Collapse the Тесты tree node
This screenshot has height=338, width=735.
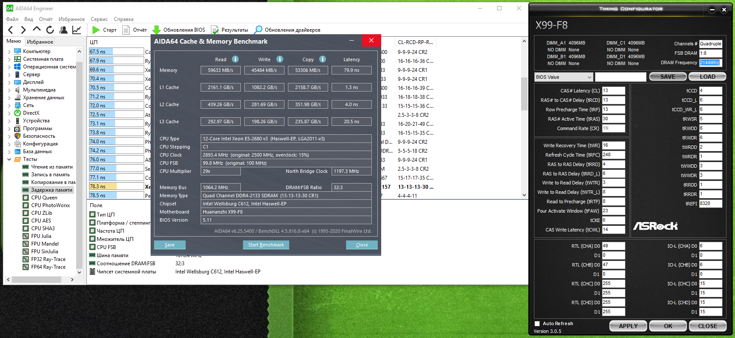click(x=9, y=159)
